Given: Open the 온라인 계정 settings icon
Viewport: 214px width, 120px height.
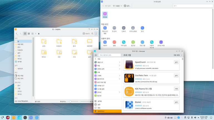Looking at the screenshot, I should pos(161,42).
